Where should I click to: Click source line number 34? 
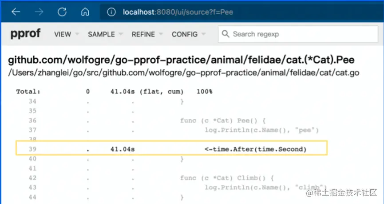[32, 101]
